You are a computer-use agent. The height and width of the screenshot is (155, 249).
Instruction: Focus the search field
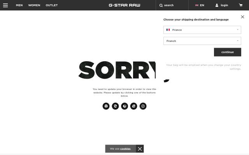(172, 5)
